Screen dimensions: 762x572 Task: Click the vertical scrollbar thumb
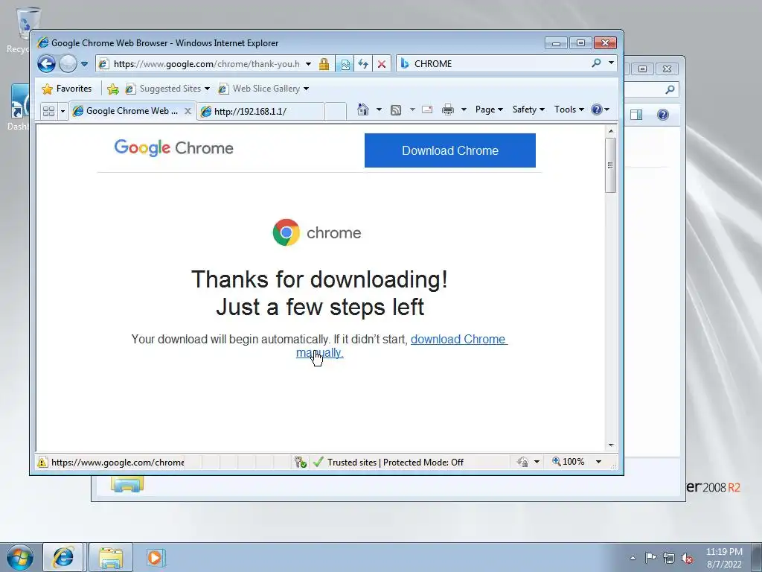(x=611, y=165)
